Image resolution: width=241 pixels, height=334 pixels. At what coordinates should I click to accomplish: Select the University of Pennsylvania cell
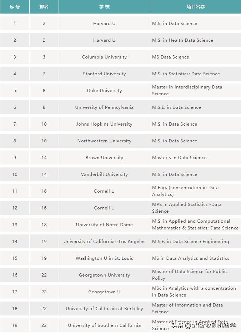[x=104, y=107]
